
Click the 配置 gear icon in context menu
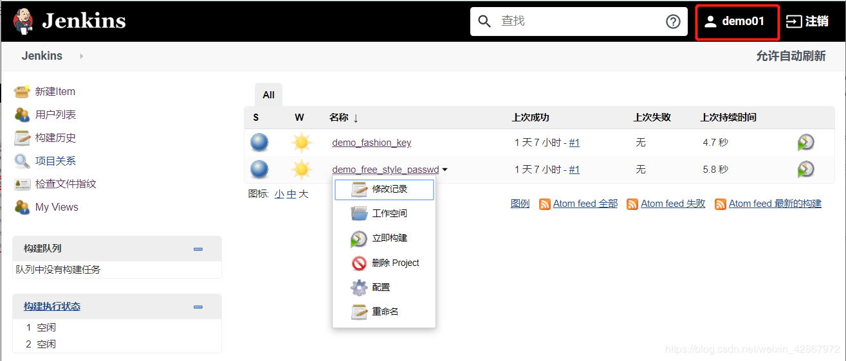point(359,287)
